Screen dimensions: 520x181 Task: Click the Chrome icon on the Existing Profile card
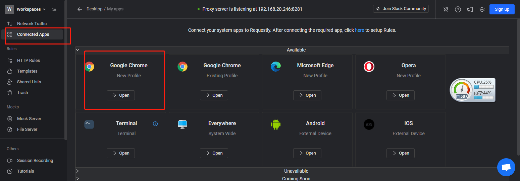coord(183,67)
